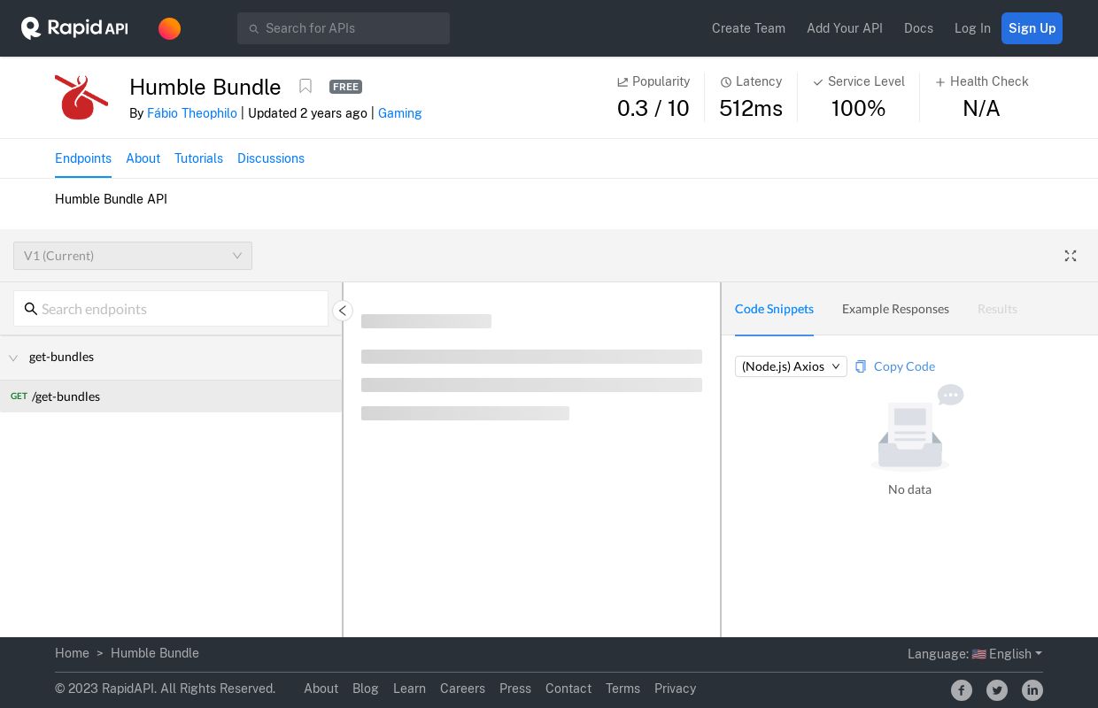Open the footer About link
Image resolution: width=1098 pixels, height=708 pixels.
pos(321,689)
